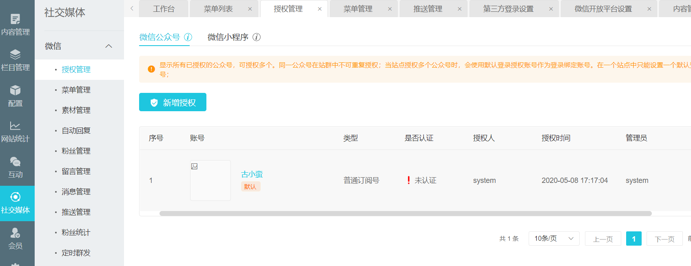This screenshot has height=266, width=691.
Task: Click the table horizontal scrollbar
Action: (405, 213)
